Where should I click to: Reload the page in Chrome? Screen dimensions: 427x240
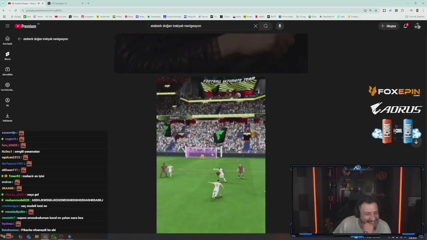point(15,10)
